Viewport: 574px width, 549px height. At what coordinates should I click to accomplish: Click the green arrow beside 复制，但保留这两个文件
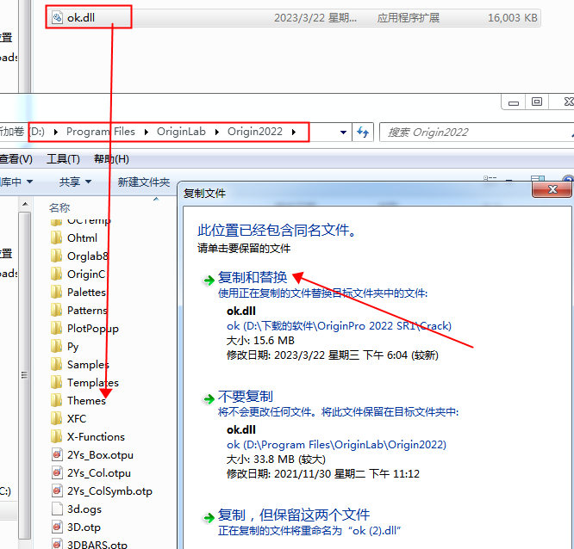click(209, 518)
